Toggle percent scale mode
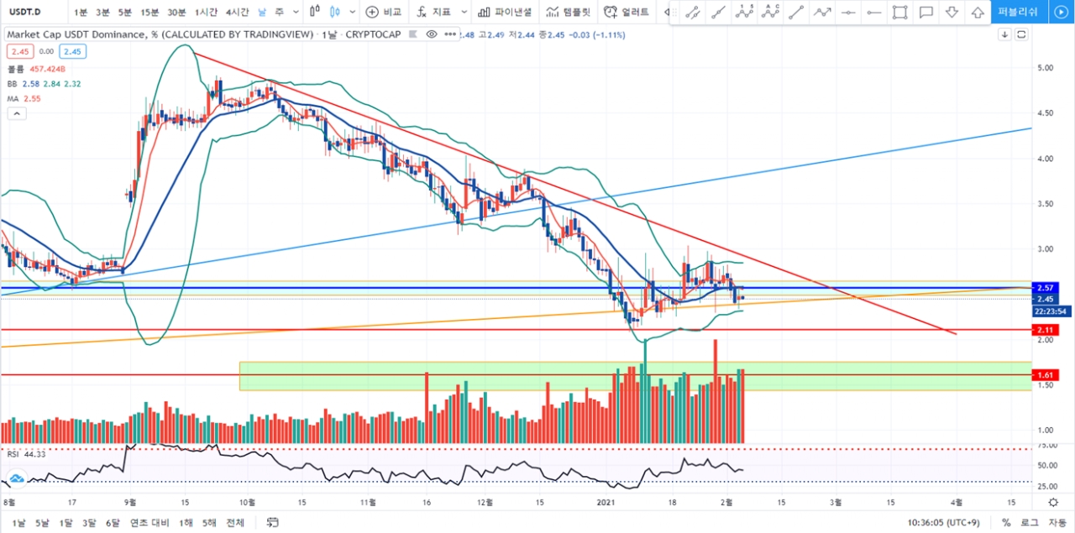Image resolution: width=1075 pixels, height=533 pixels. click(1006, 522)
